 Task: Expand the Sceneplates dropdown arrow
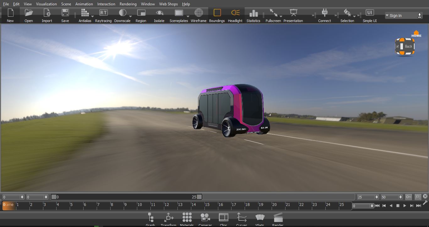188,16
